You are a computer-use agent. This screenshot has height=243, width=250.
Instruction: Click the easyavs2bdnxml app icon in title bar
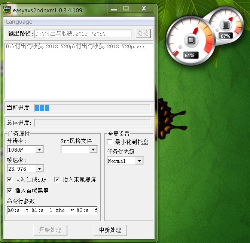tap(7, 10)
